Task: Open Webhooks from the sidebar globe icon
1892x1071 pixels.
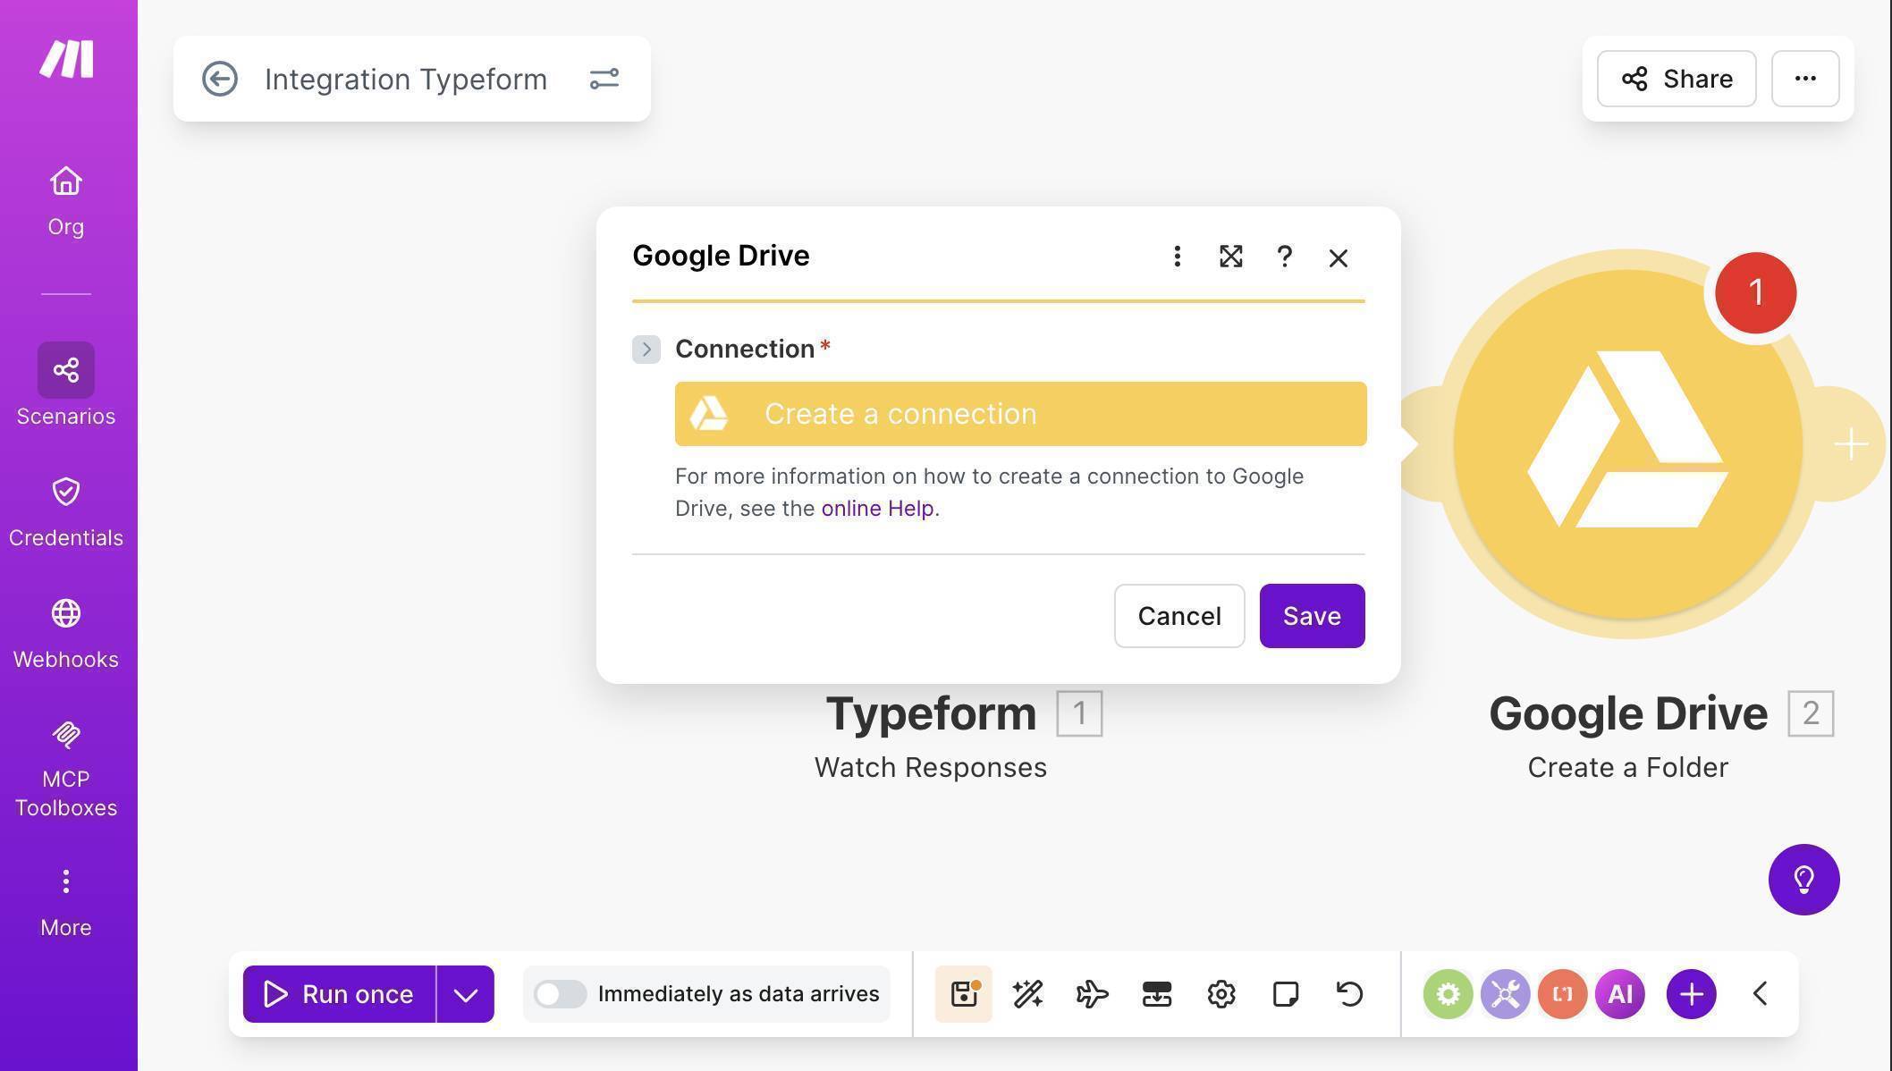Action: (65, 614)
